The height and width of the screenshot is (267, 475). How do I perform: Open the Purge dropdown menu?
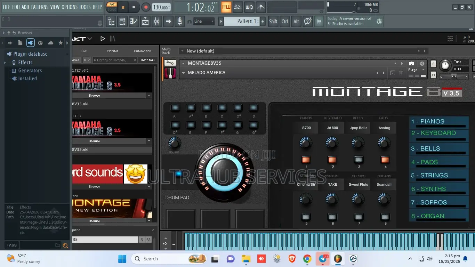pos(417,70)
